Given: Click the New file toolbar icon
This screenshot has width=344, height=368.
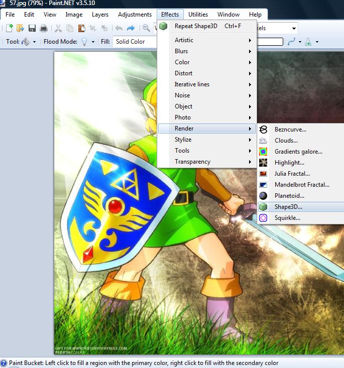Looking at the screenshot, I should pos(9,28).
